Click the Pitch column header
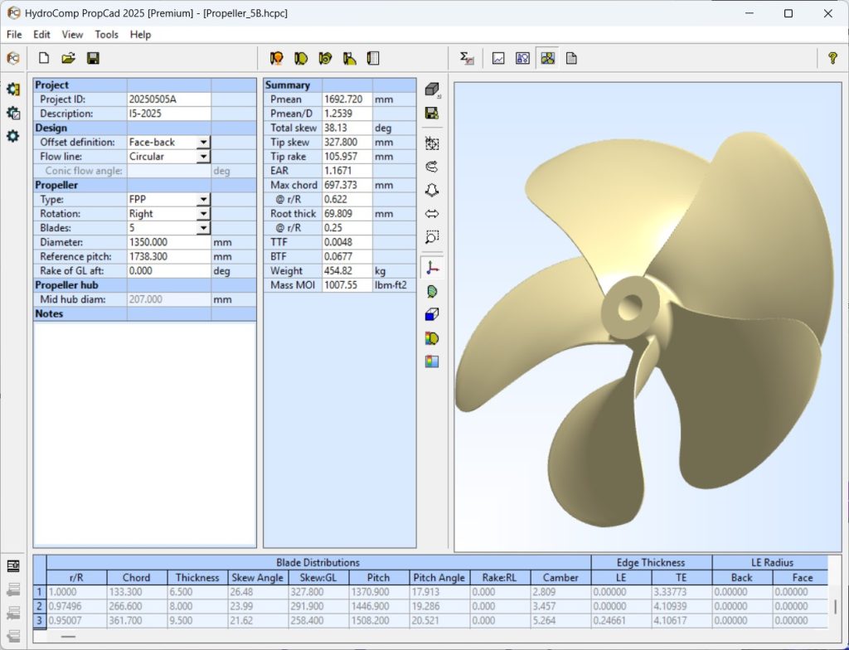The image size is (849, 650). click(378, 578)
